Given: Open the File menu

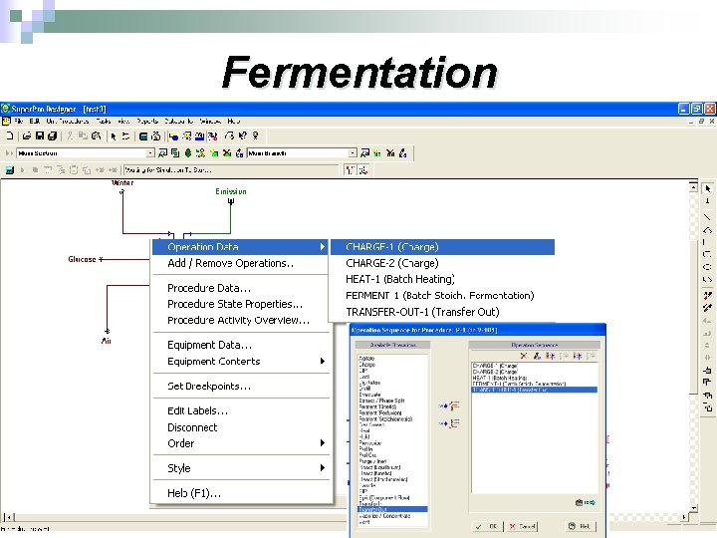Looking at the screenshot, I should coord(19,122).
